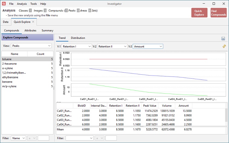Click the Amount column header
The image size is (229, 143).
point(184,106)
